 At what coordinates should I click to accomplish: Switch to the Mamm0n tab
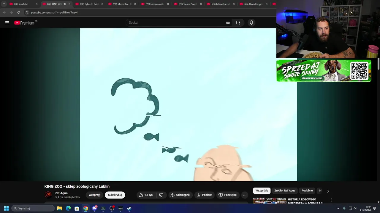(122, 4)
